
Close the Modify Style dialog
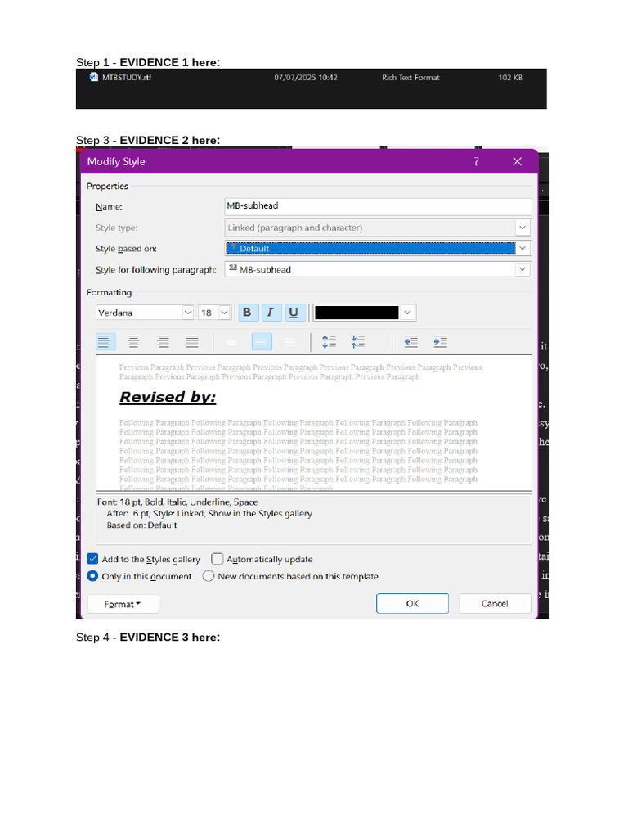tap(517, 161)
